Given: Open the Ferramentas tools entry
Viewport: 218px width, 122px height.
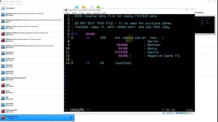Looking at the screenshot, I should click(10, 8).
